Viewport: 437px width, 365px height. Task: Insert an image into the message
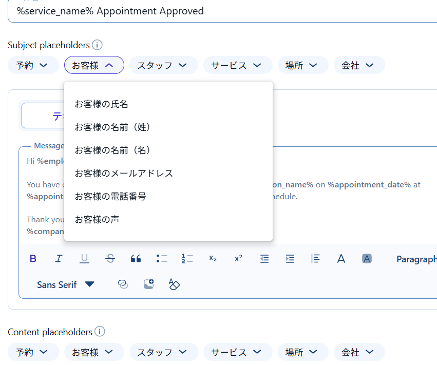(148, 284)
